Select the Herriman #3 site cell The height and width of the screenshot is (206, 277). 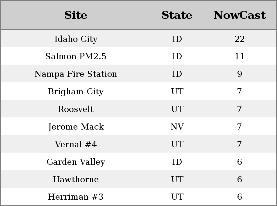click(76, 197)
